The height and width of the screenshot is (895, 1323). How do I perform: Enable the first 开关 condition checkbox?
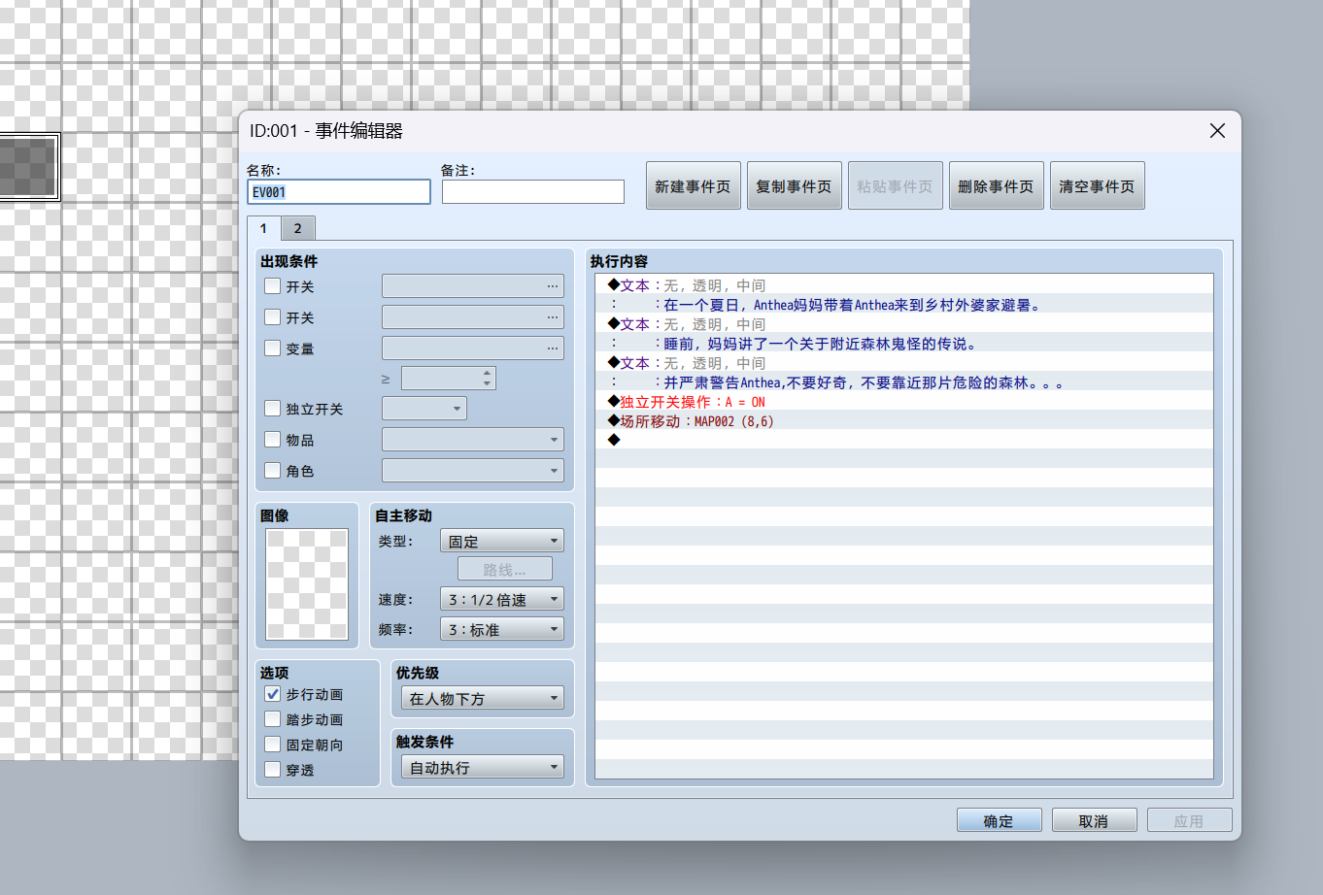(x=273, y=286)
